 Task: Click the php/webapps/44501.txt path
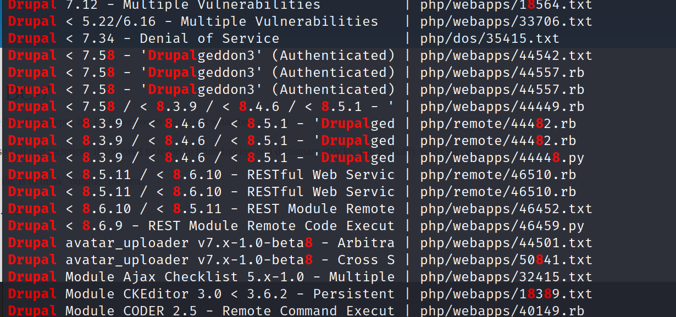click(x=506, y=243)
